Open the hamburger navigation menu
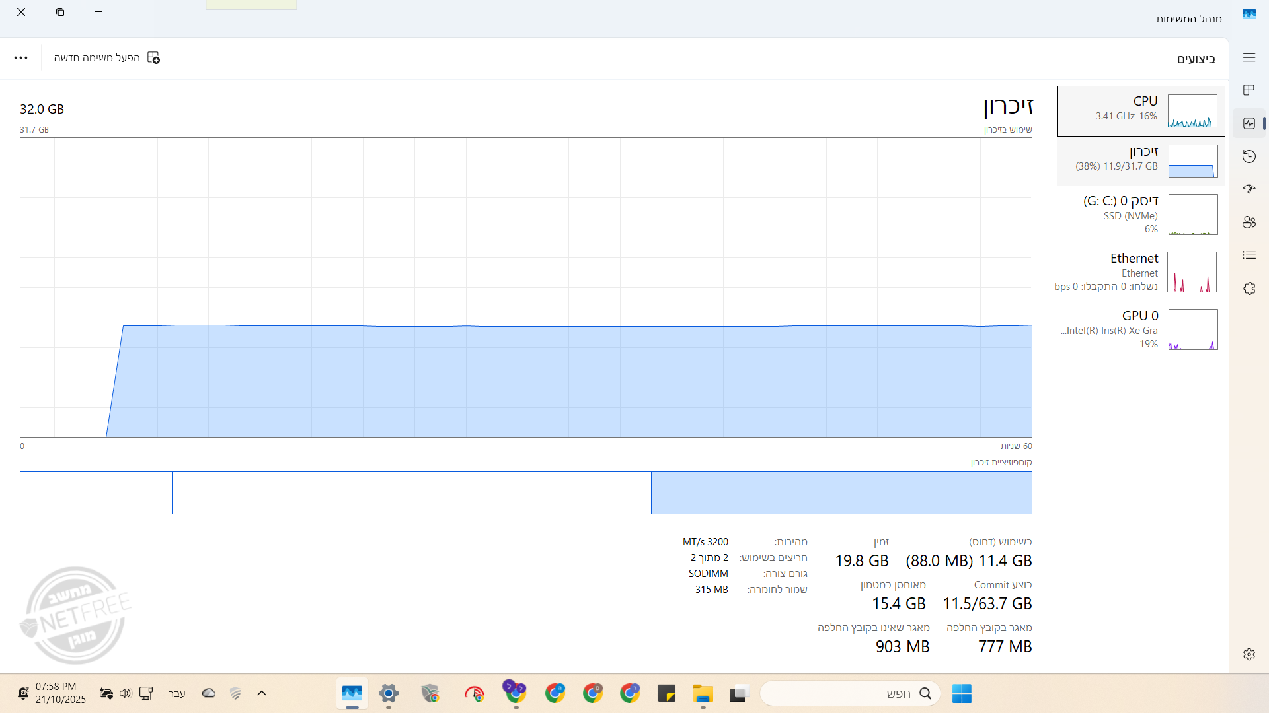This screenshot has height=713, width=1269. coord(1249,58)
